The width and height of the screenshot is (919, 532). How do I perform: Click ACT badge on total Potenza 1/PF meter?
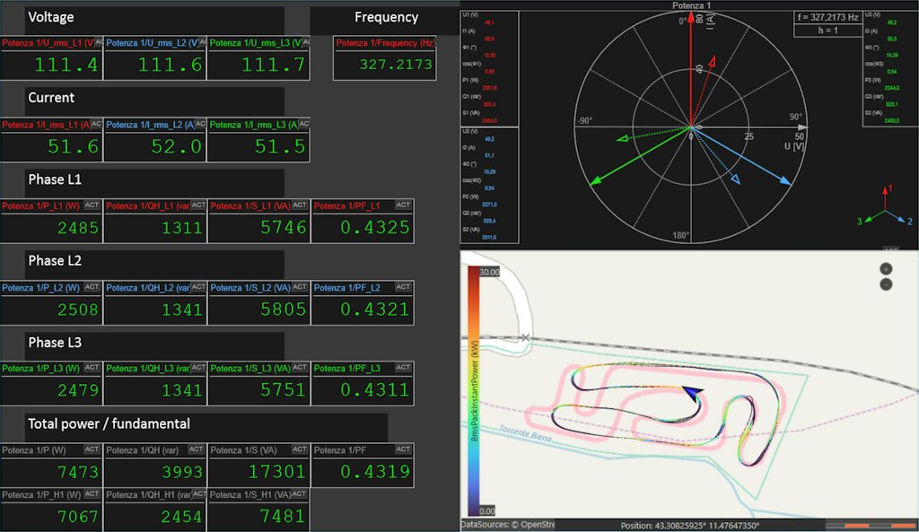click(x=403, y=449)
